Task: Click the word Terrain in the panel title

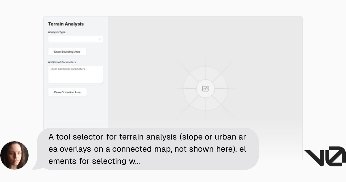Action: (56, 24)
